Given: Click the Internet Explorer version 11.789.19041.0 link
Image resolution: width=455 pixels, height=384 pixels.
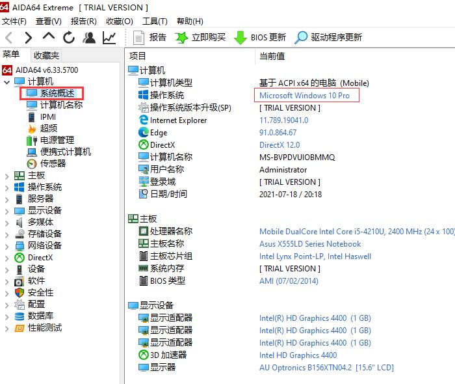Looking at the screenshot, I should coord(284,120).
